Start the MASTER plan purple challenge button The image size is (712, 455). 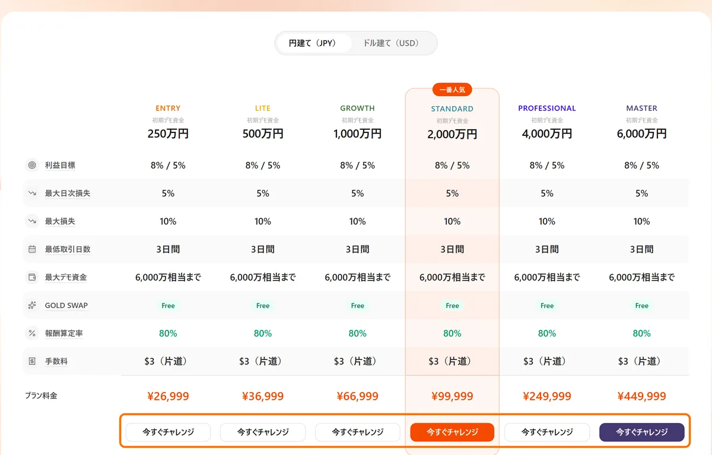pyautogui.click(x=642, y=432)
